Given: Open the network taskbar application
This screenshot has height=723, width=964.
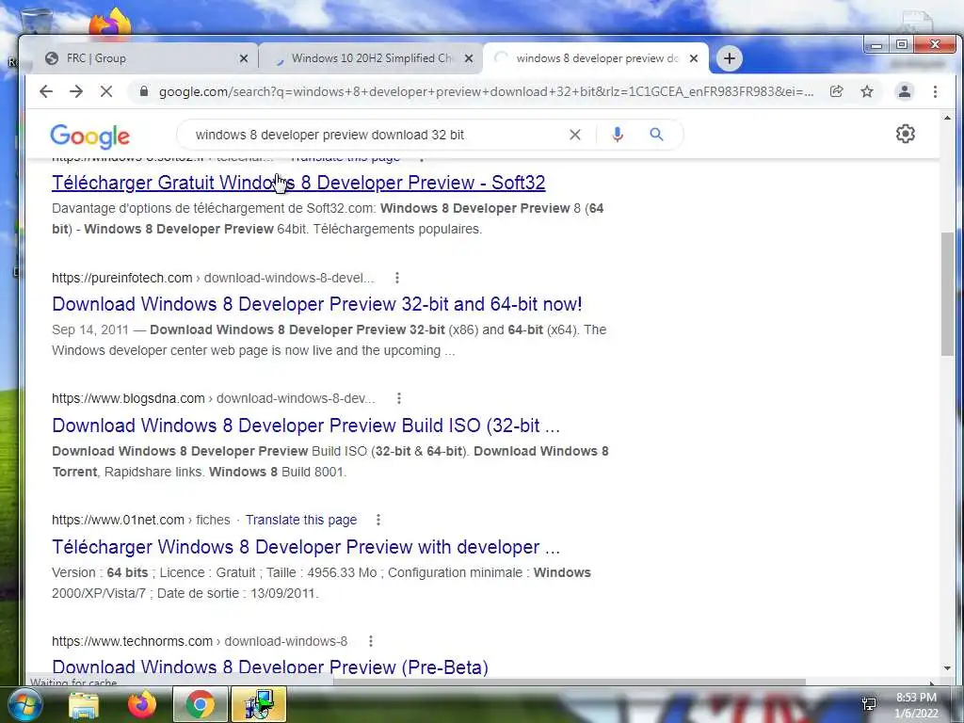Looking at the screenshot, I should [x=258, y=705].
